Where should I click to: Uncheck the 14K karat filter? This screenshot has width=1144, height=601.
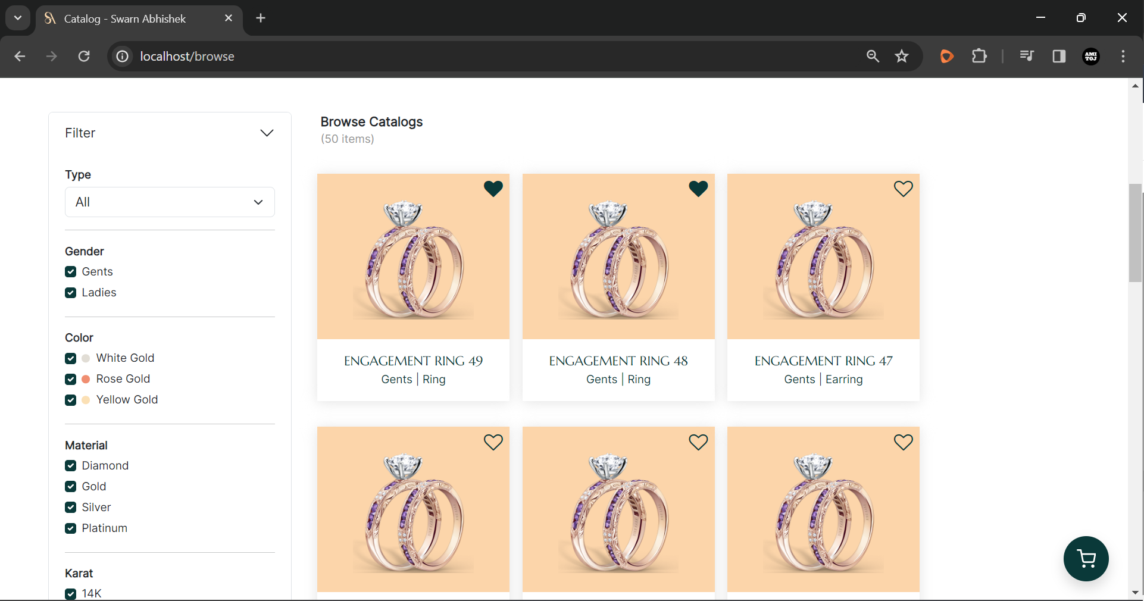71,594
